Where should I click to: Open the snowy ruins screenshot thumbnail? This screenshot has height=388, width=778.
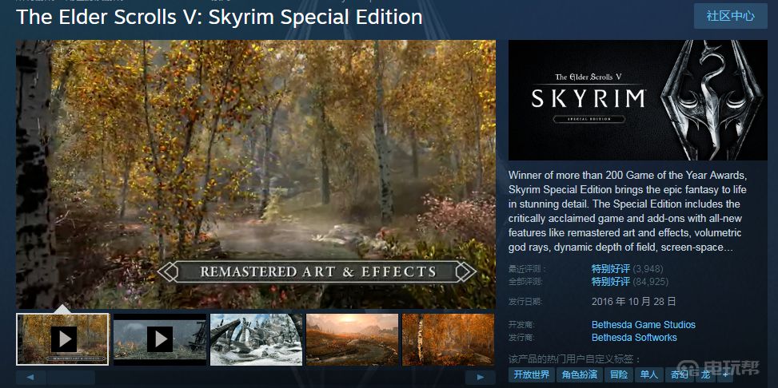[x=257, y=339]
